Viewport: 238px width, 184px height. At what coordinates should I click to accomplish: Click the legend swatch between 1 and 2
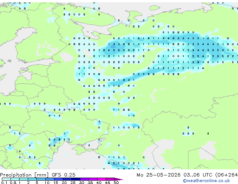point(24,179)
